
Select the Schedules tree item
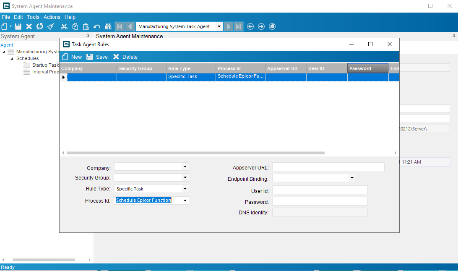27,58
